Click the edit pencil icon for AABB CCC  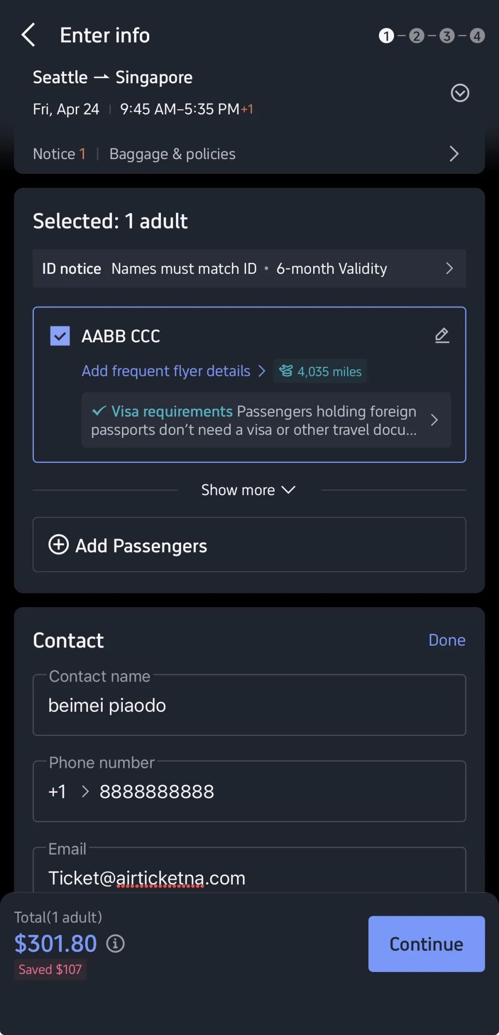(442, 335)
